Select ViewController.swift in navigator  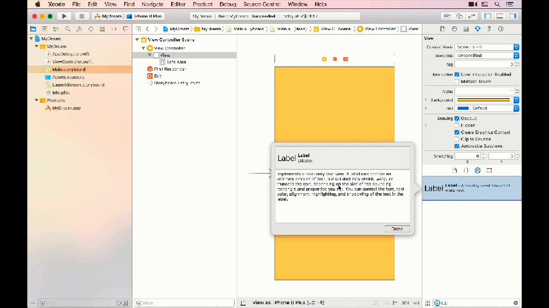coord(72,62)
